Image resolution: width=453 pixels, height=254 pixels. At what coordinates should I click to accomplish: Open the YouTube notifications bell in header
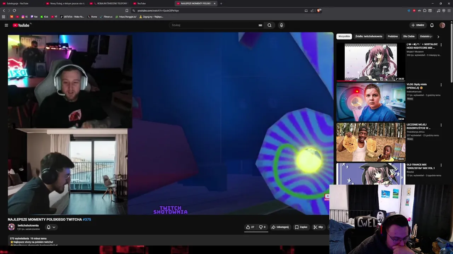point(432,25)
